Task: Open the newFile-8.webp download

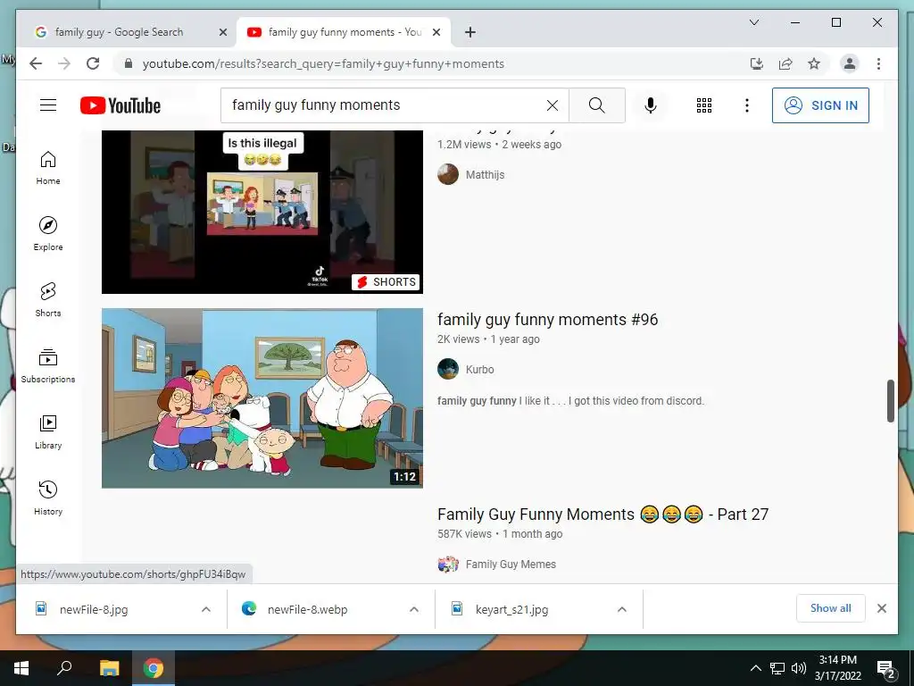Action: click(307, 609)
